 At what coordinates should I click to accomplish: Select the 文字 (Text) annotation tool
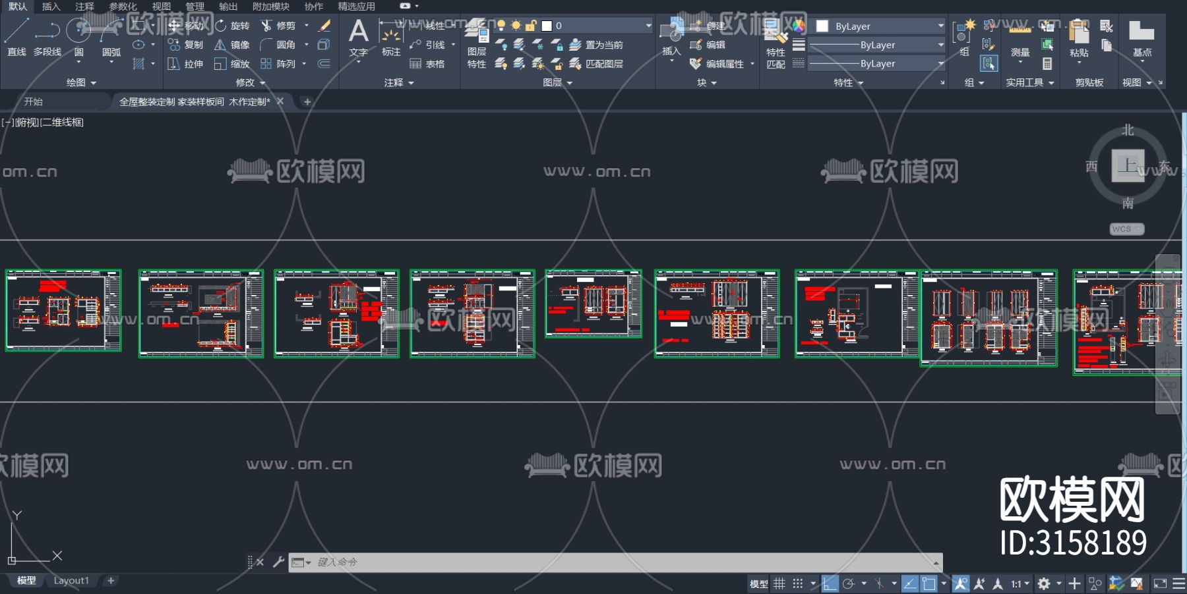[x=358, y=36]
